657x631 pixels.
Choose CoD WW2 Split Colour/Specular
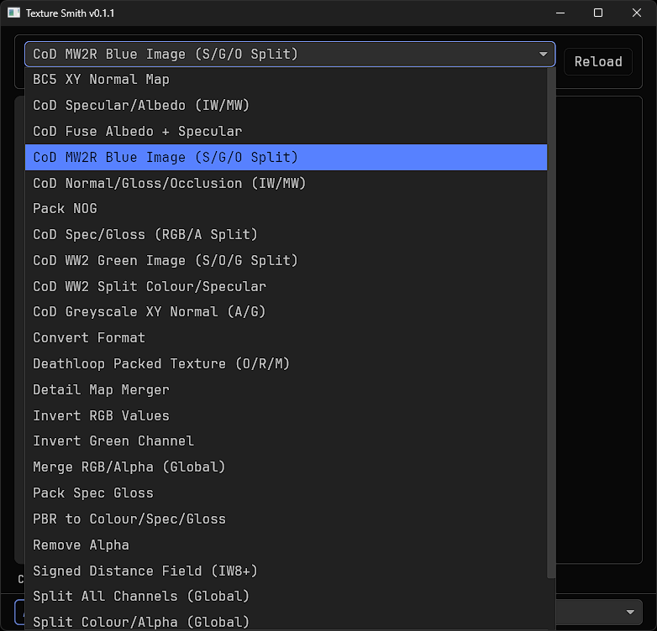[x=286, y=287]
